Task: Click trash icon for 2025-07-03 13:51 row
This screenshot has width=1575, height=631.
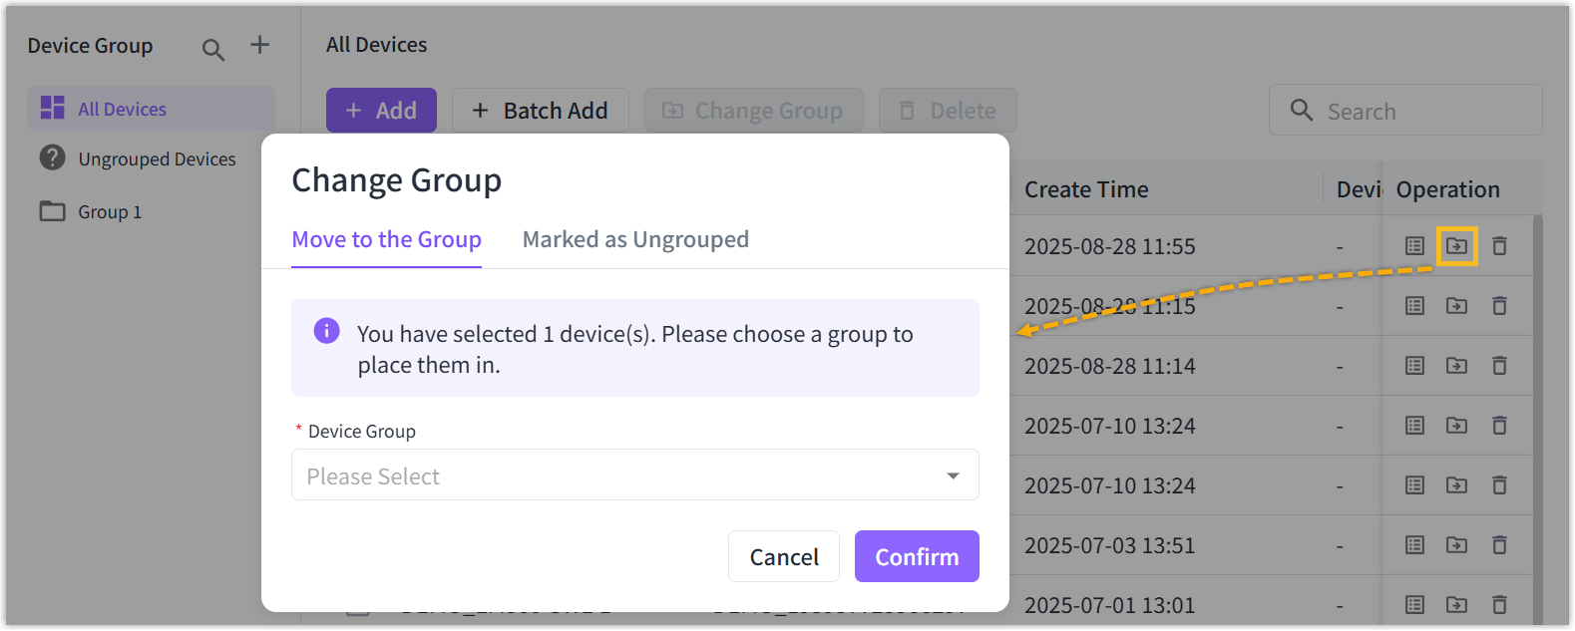Action: coord(1499,545)
